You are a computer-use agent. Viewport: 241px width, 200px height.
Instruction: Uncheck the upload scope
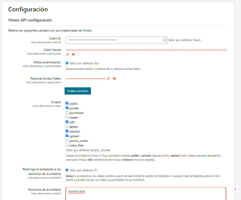[x=67, y=136]
